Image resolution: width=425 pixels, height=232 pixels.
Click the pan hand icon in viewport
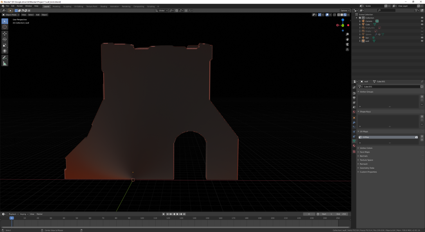click(x=347, y=39)
